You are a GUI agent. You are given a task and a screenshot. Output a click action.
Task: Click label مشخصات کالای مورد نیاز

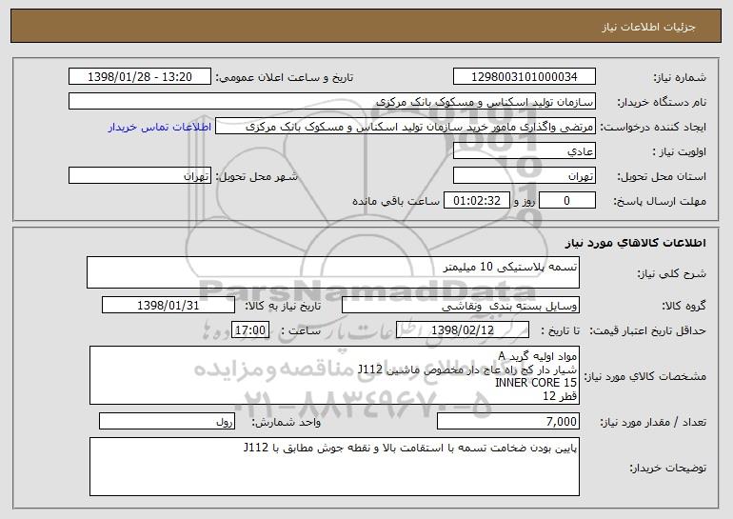click(x=645, y=376)
